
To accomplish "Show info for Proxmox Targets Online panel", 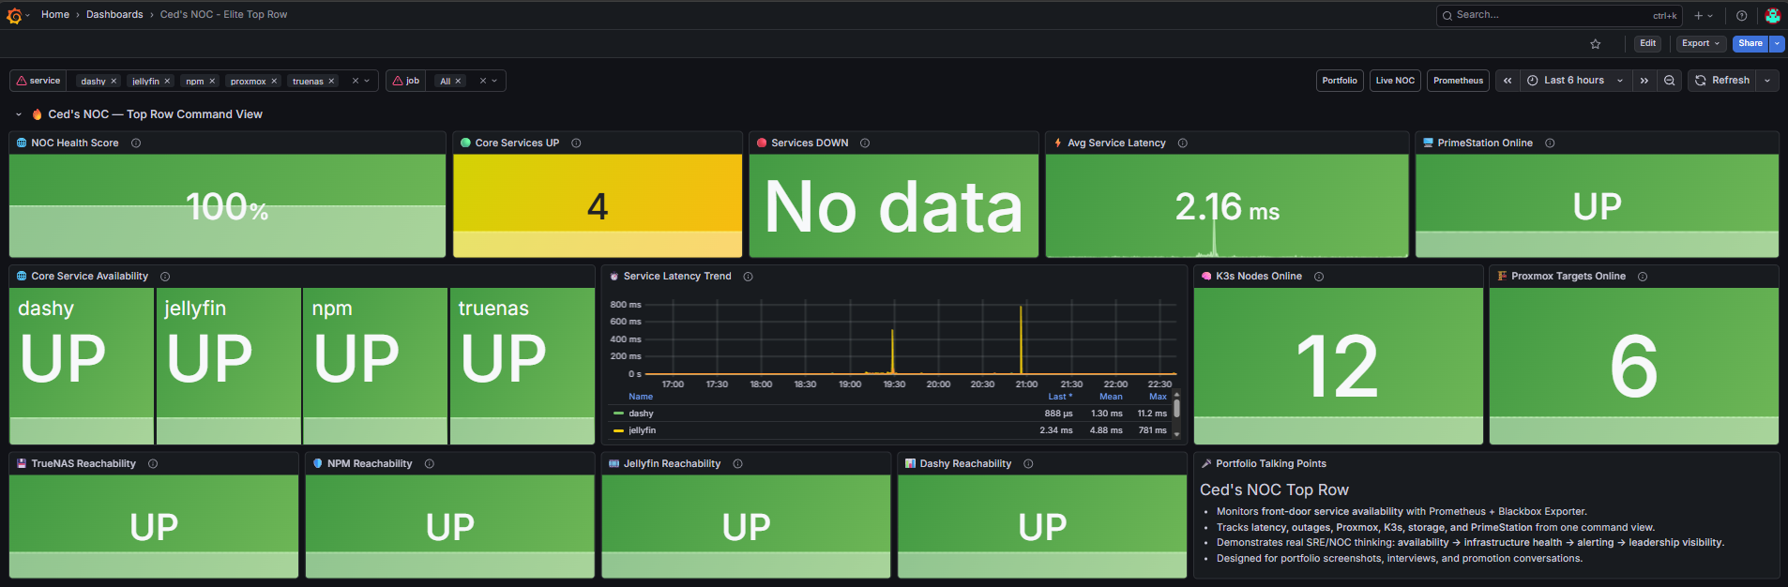I will (1643, 277).
